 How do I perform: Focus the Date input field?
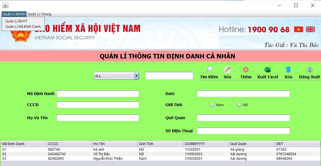(244, 94)
